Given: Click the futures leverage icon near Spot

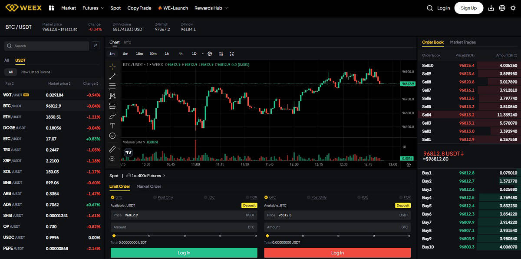Looking at the screenshot, I should pyautogui.click(x=129, y=176).
